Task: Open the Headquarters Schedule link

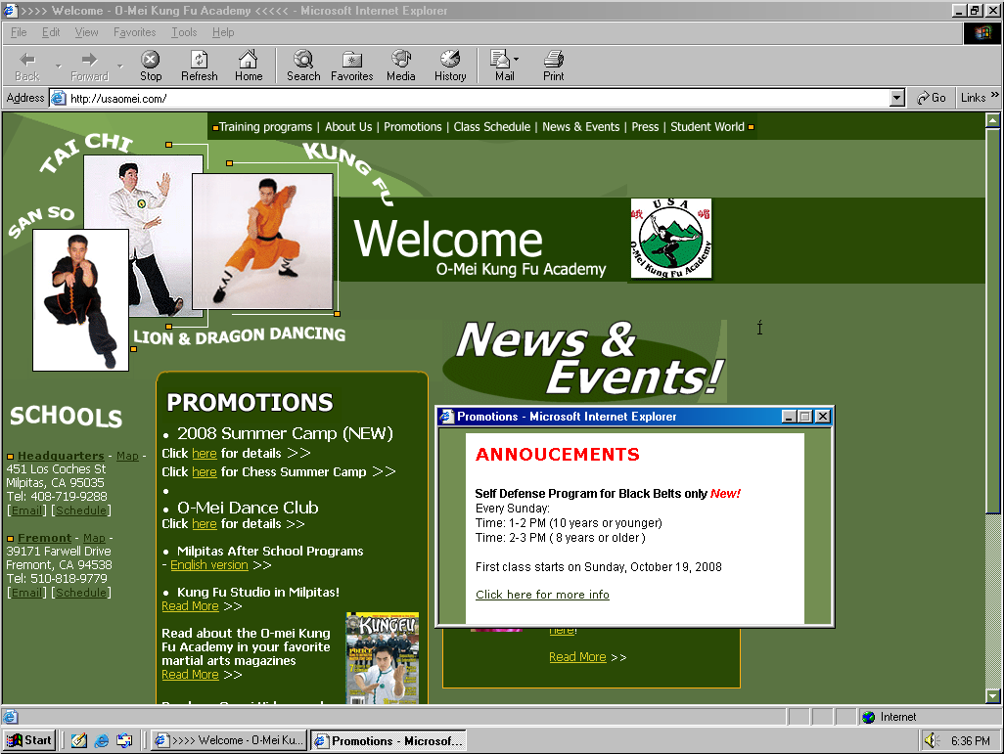Action: (80, 510)
